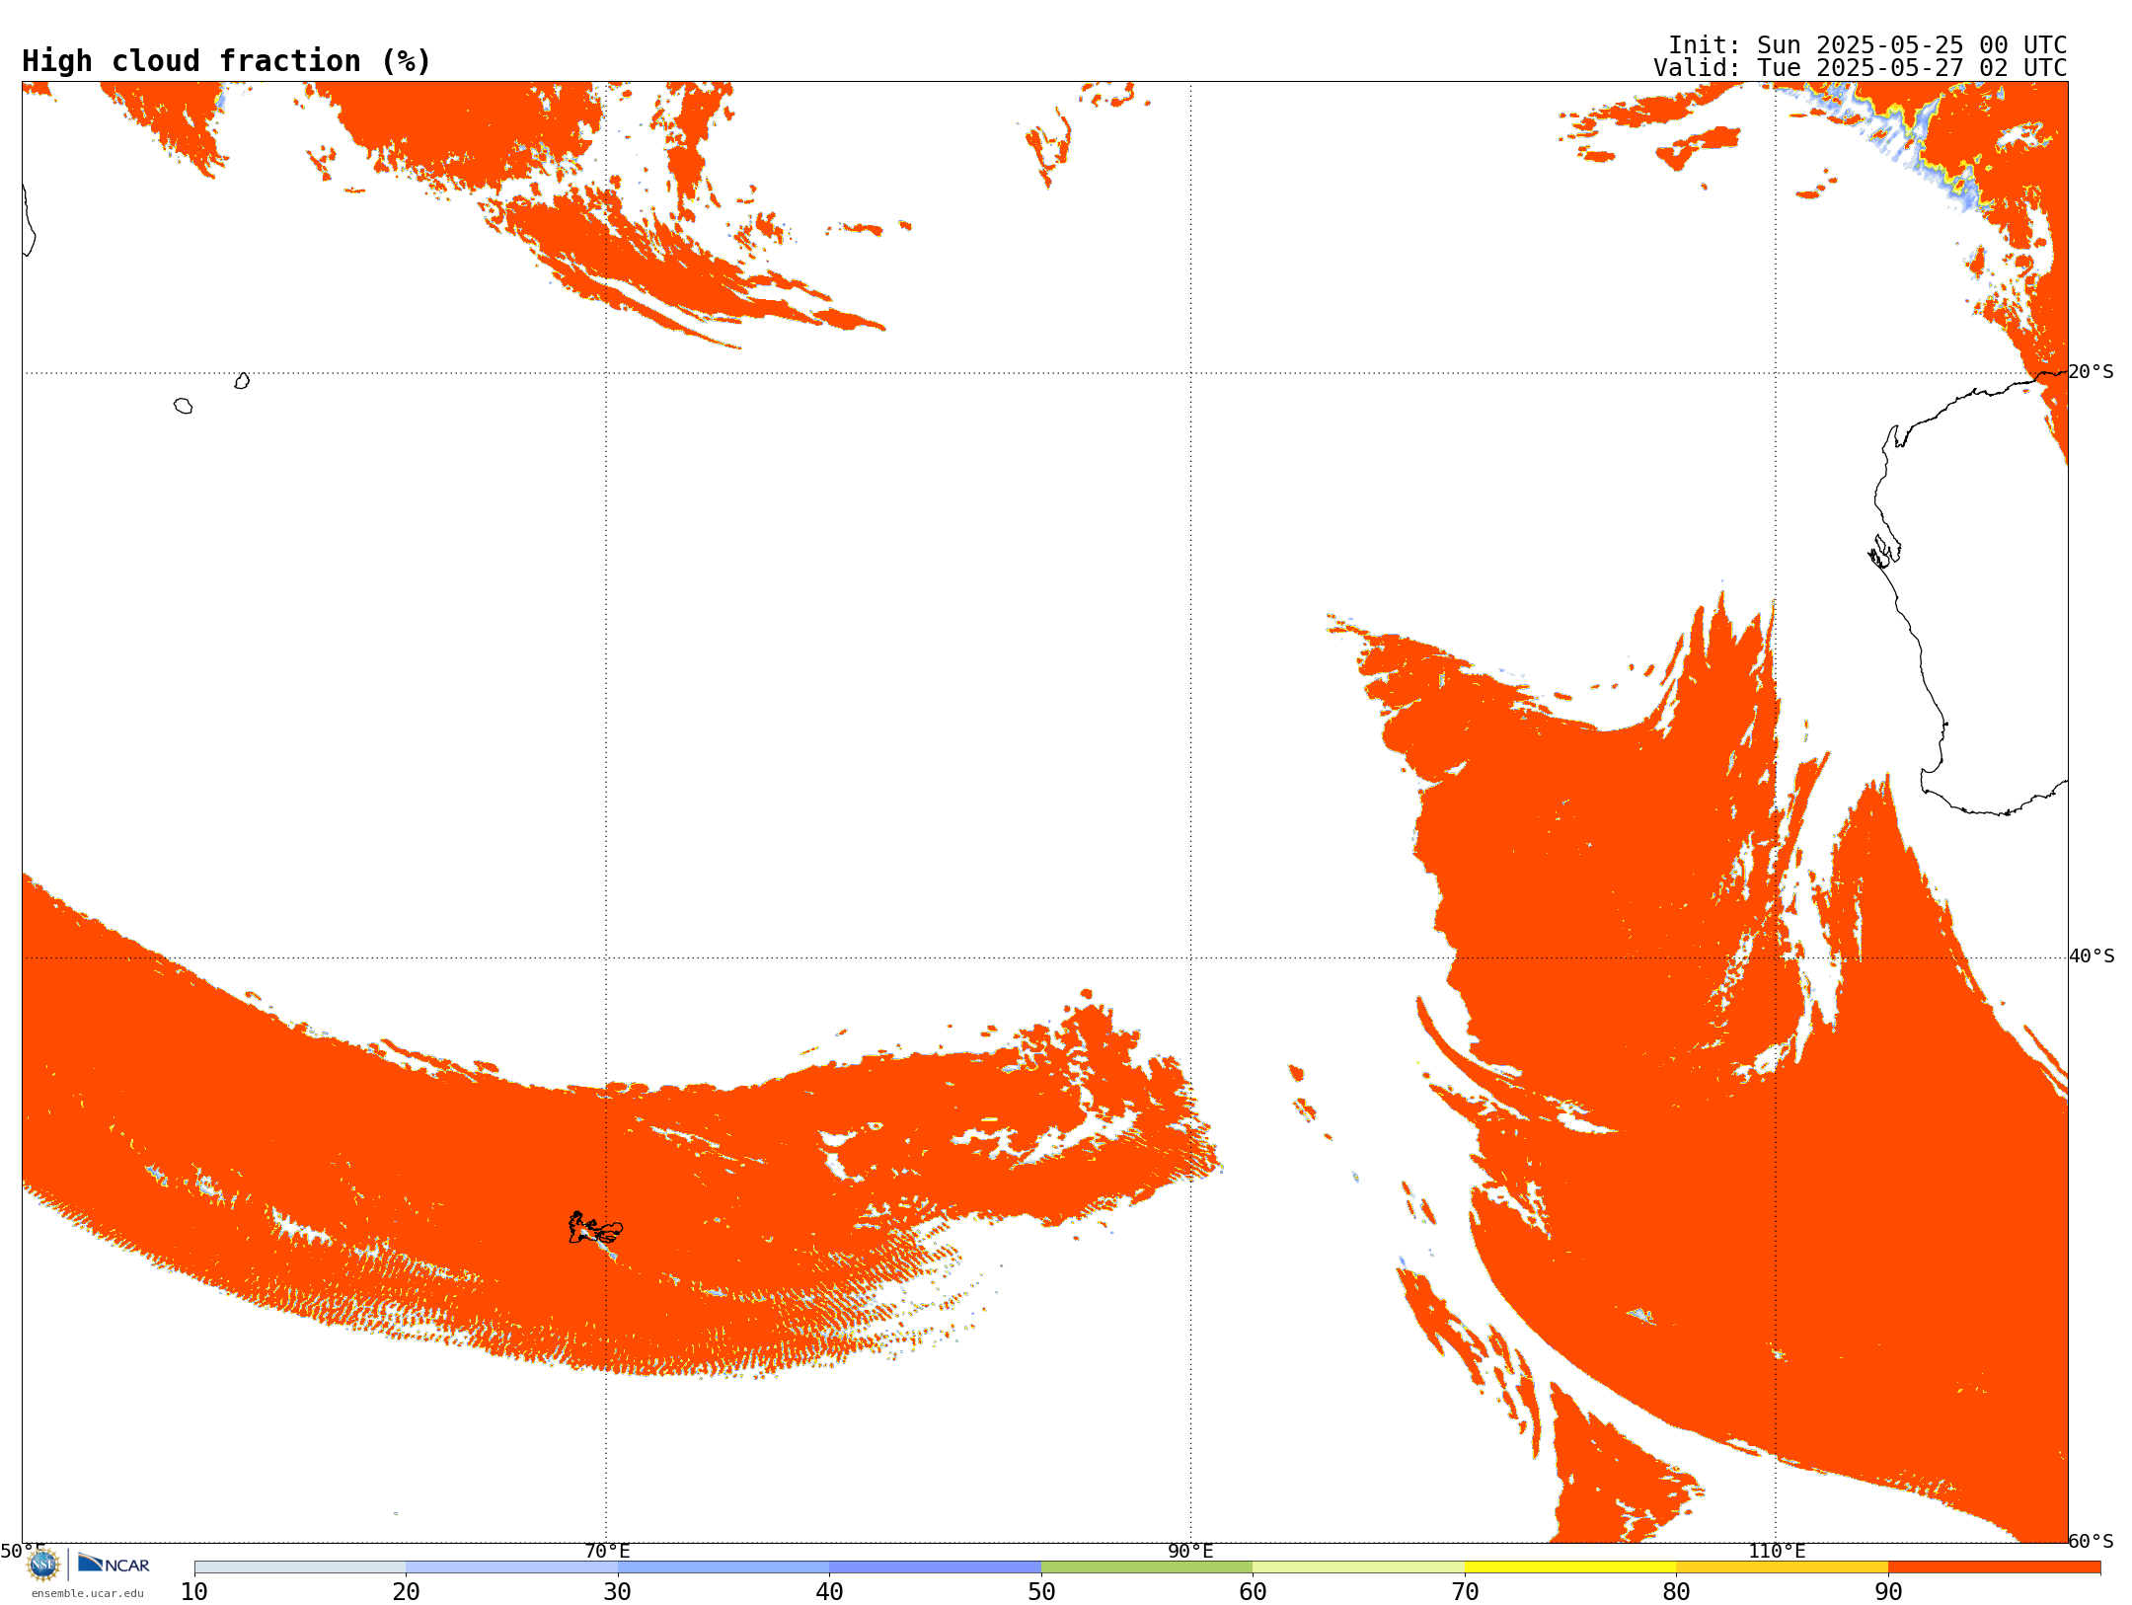Click the 20–30 light blue colorbar segment
Viewport: 2132px width, 1605px height.
(511, 1567)
